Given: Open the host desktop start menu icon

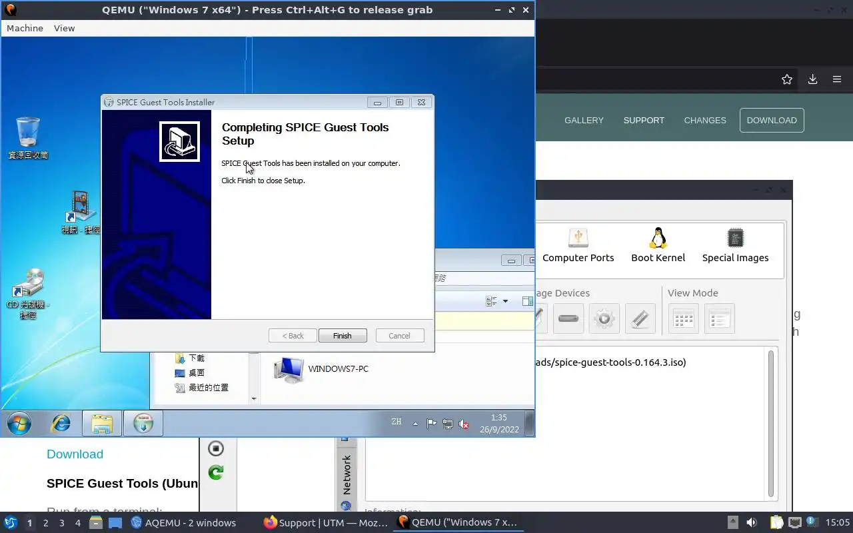Looking at the screenshot, I should 10,522.
